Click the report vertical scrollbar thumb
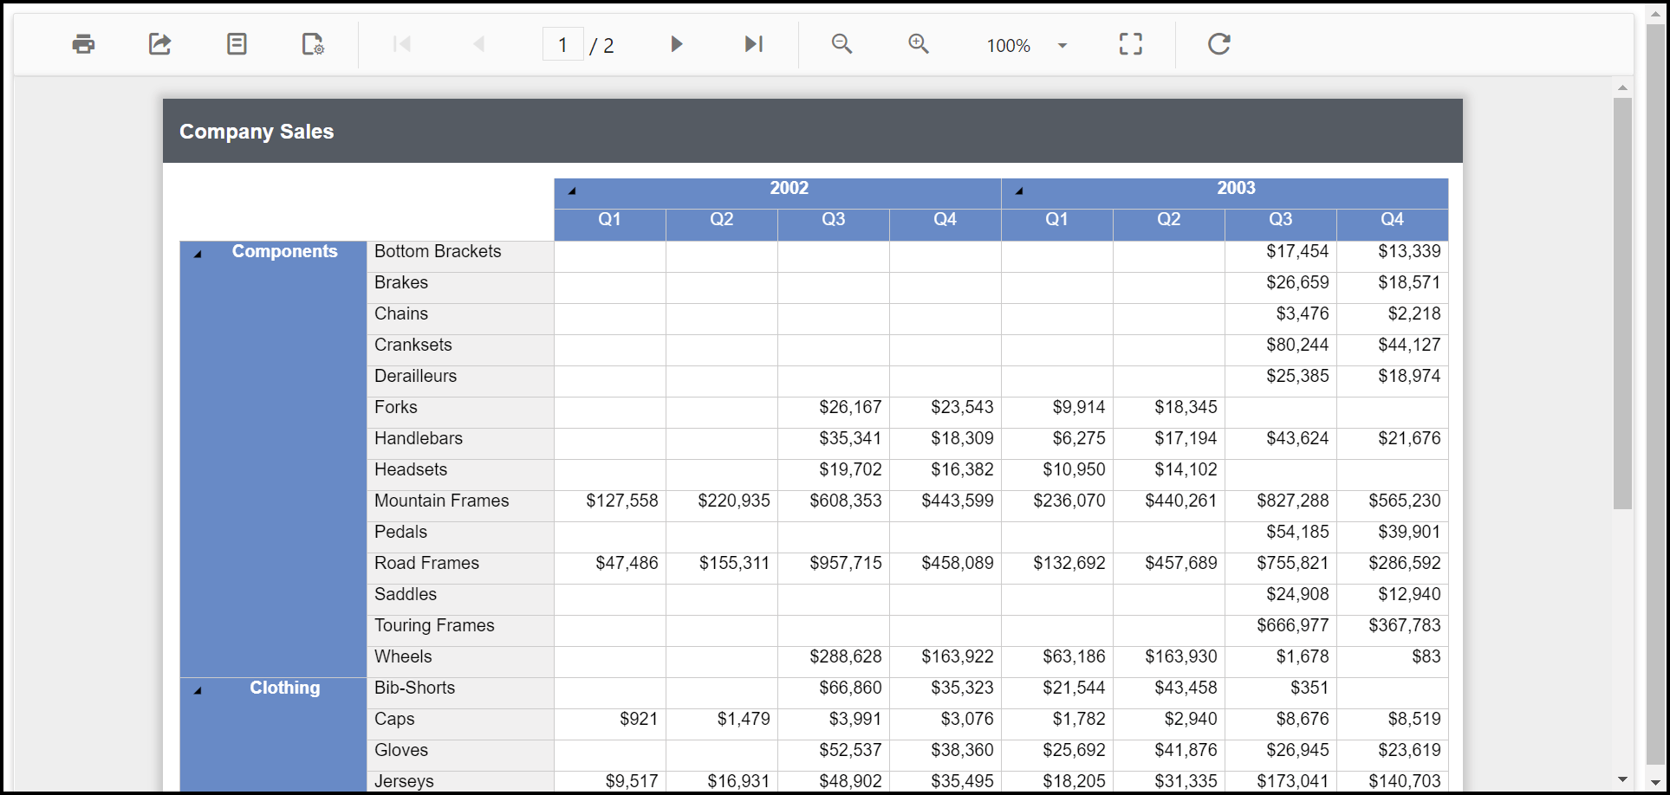1670x795 pixels. click(x=1622, y=303)
